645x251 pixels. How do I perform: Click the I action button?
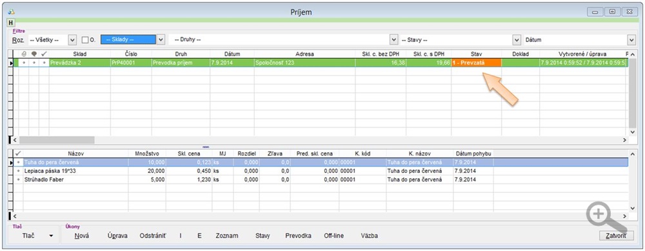point(181,236)
